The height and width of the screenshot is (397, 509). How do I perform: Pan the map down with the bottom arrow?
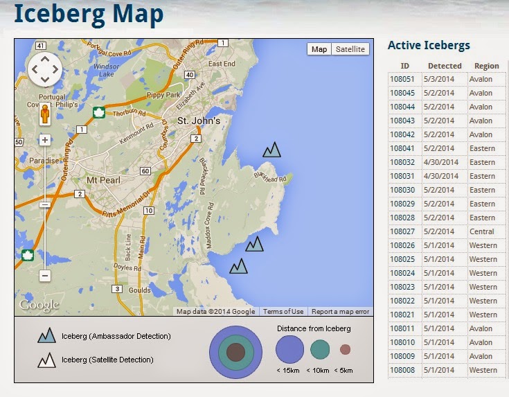click(45, 79)
